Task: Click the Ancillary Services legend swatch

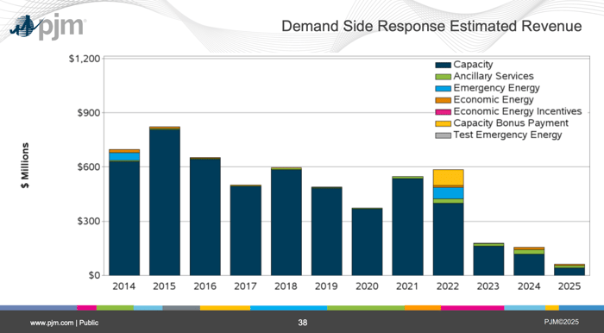Action: [443, 77]
